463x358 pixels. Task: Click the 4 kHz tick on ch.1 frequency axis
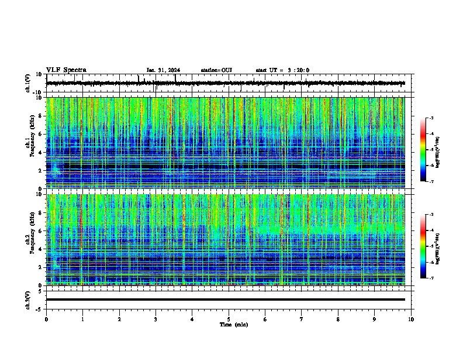coord(40,153)
